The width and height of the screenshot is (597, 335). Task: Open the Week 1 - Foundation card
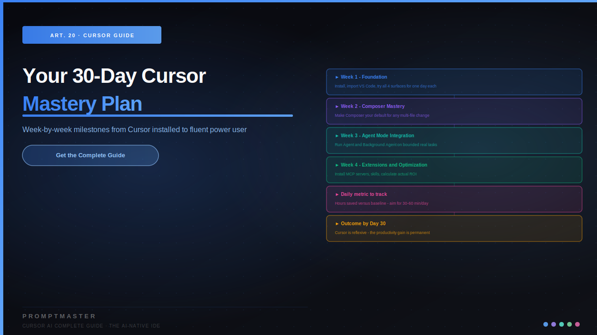[x=454, y=82]
